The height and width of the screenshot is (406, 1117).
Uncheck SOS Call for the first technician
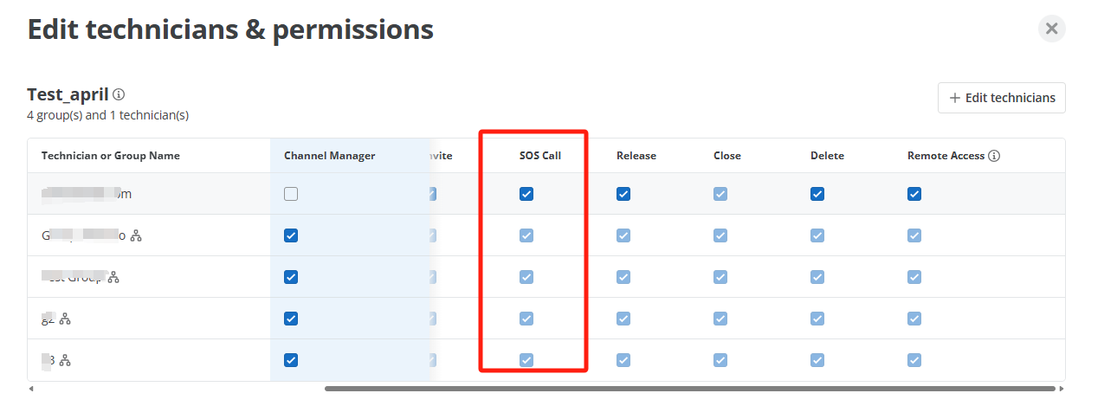coord(526,194)
